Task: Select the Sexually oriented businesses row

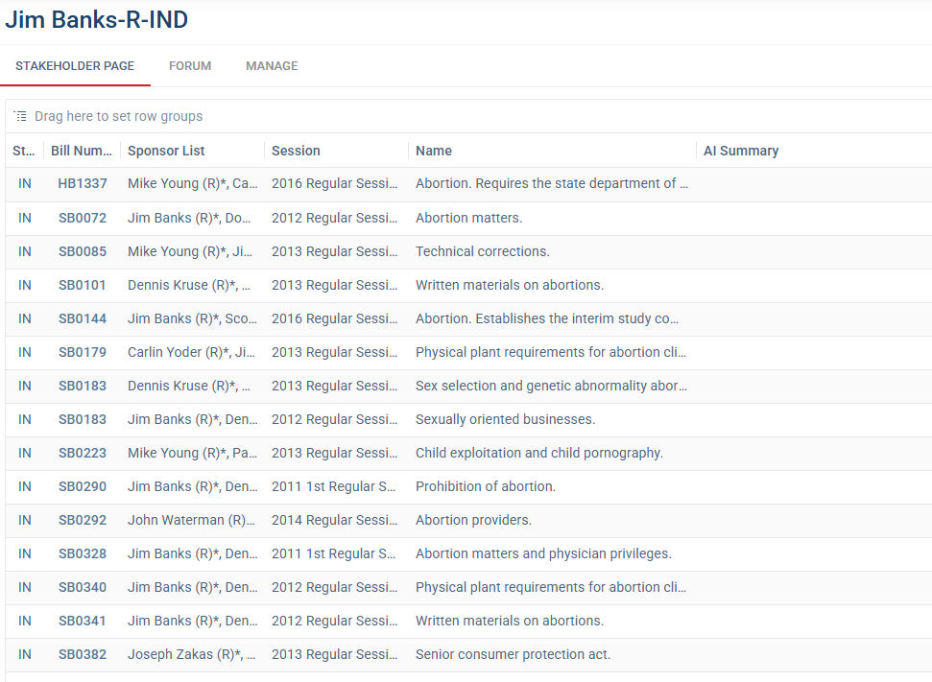Action: 505,419
